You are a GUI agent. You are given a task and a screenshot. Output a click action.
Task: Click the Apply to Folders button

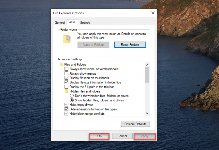(x=93, y=45)
